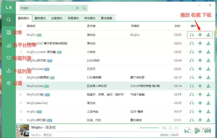This screenshot has width=217, height=138.
Task: Switch to 网易音乐 source tab
Action: (x=73, y=18)
